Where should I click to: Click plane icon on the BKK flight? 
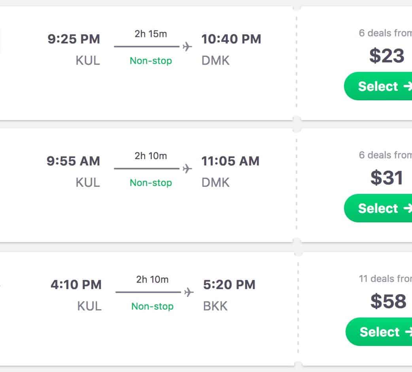[189, 293]
